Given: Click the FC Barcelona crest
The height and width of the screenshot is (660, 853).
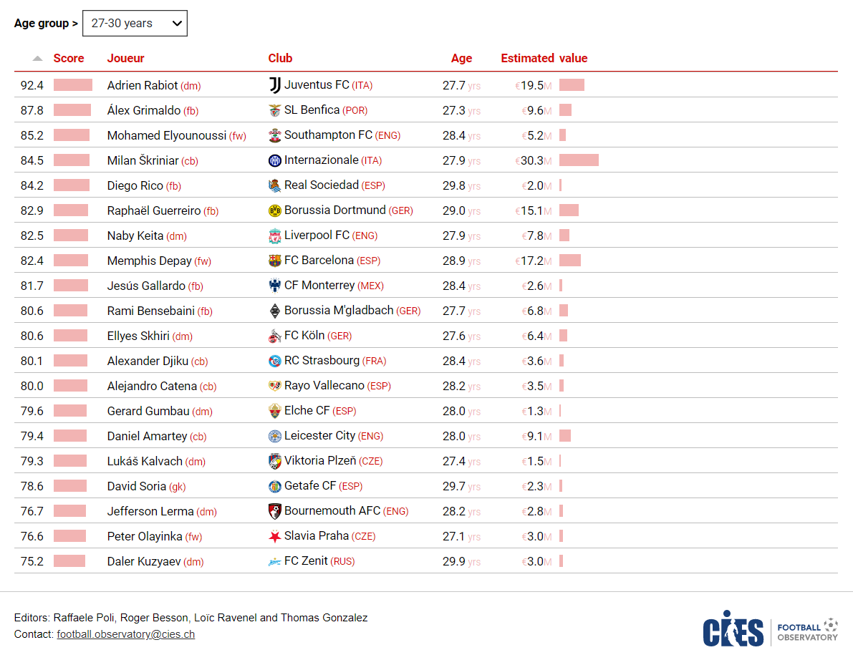Looking at the screenshot, I should (275, 261).
